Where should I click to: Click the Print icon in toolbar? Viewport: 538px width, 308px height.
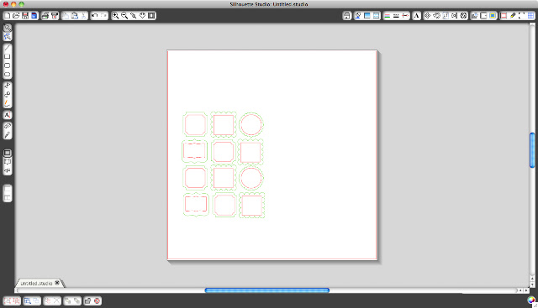point(45,16)
